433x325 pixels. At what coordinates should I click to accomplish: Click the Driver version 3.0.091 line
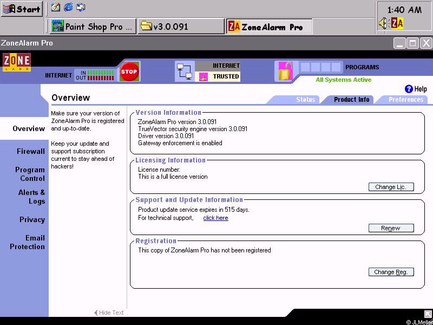pos(166,136)
